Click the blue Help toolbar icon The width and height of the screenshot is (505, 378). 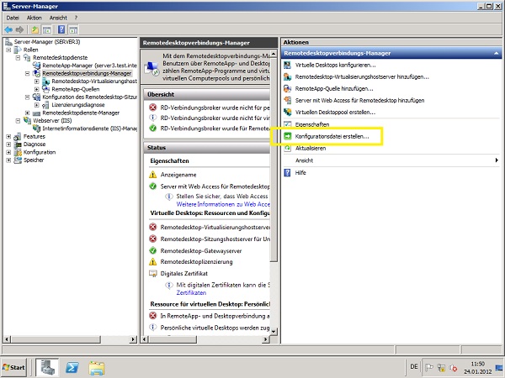coord(61,30)
